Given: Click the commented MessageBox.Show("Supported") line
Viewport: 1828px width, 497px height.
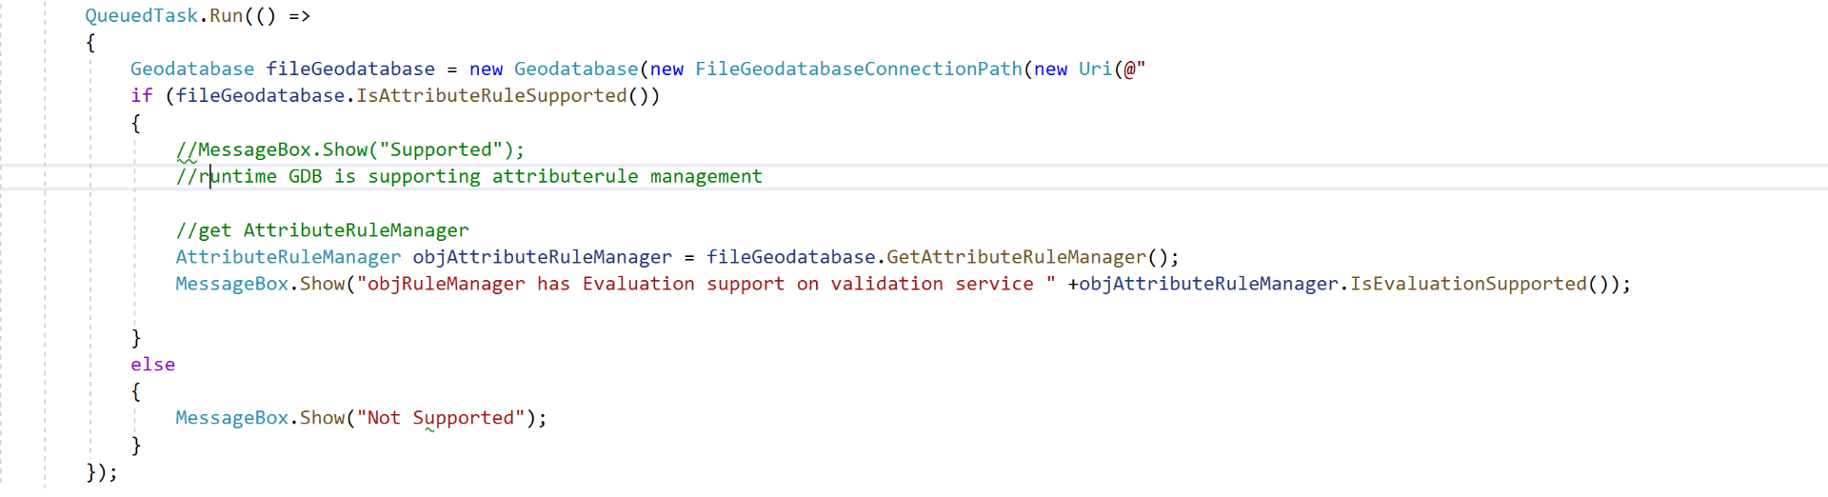Looking at the screenshot, I should (x=349, y=149).
